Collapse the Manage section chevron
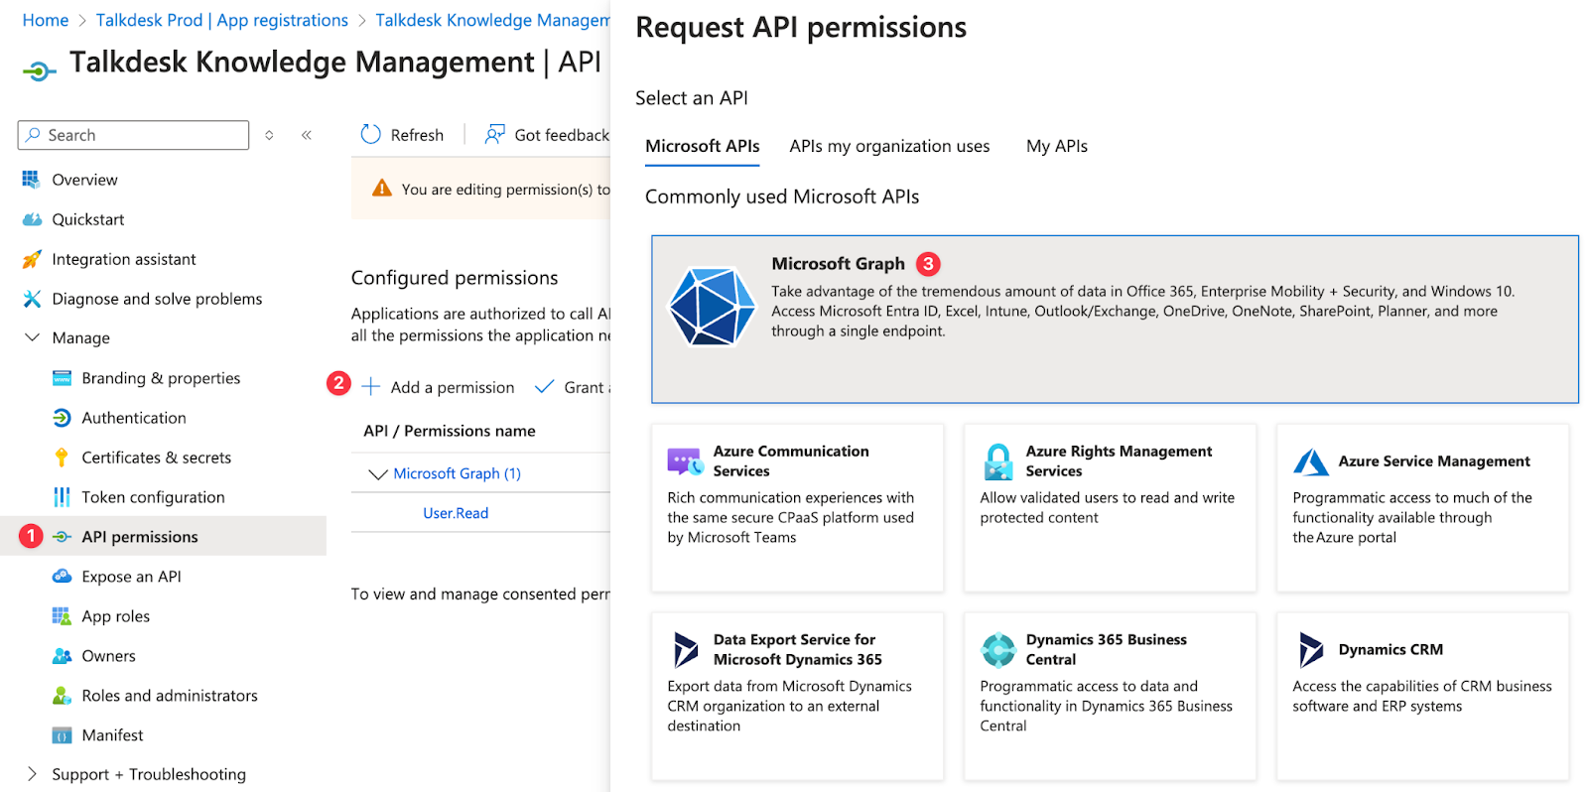 coord(32,337)
